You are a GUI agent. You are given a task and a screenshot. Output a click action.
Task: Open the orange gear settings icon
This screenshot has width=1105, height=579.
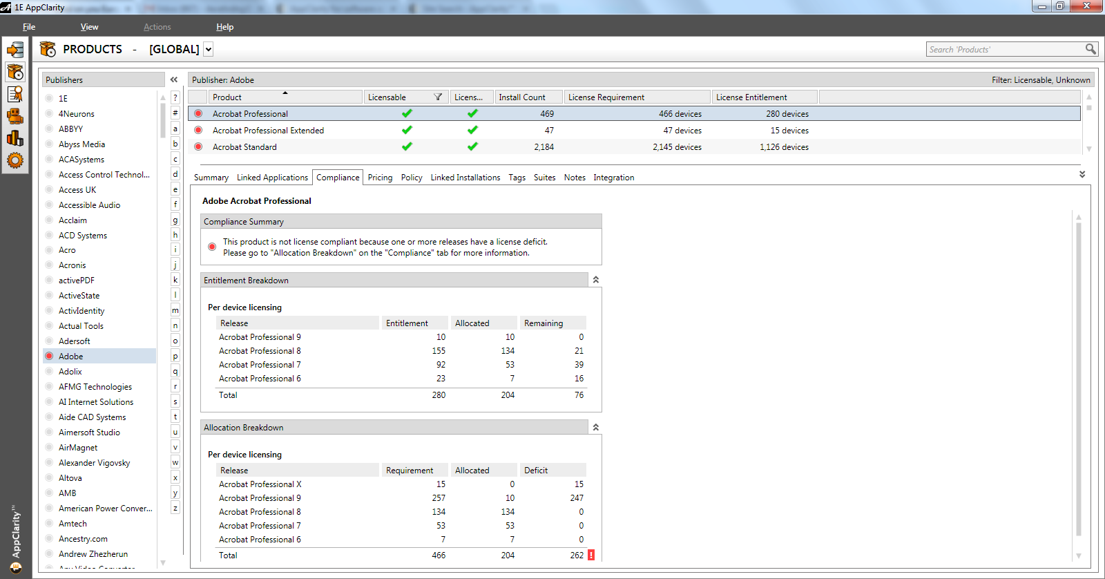tap(15, 160)
